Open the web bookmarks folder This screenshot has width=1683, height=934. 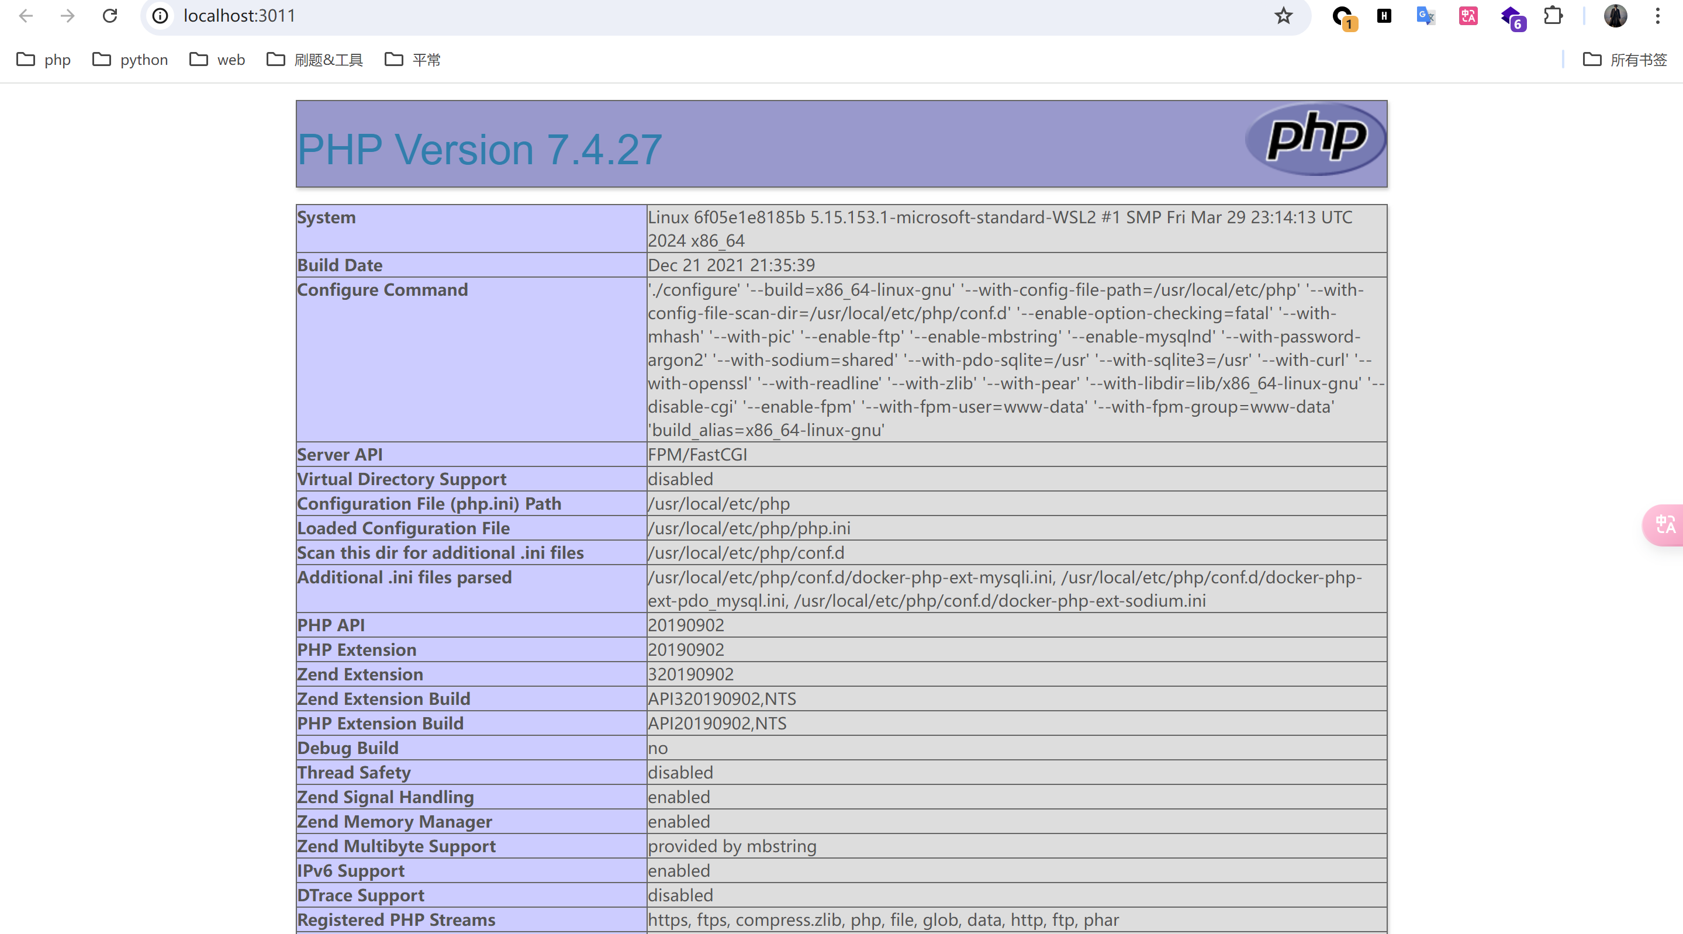tap(217, 60)
